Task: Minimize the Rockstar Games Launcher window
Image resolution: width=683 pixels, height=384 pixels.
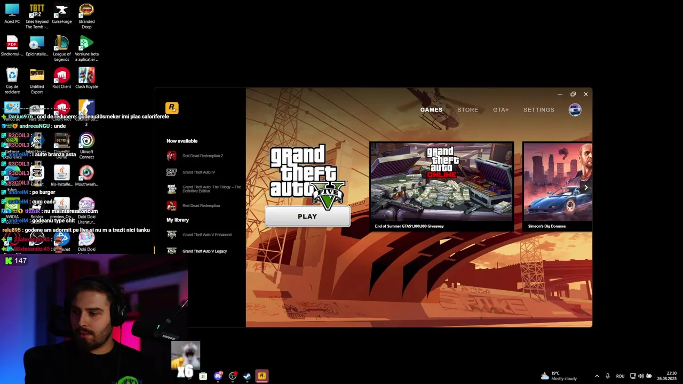Action: click(x=560, y=94)
